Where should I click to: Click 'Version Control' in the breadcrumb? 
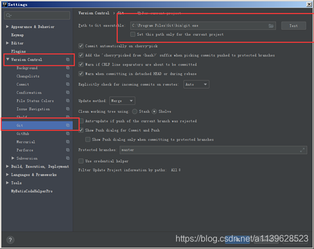[x=94, y=13]
